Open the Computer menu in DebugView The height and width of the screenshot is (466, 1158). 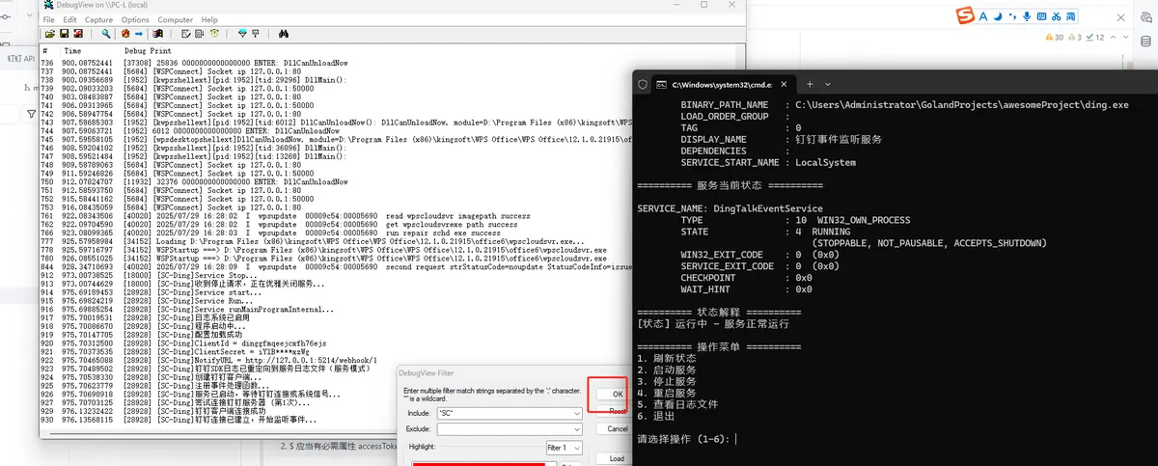click(176, 19)
